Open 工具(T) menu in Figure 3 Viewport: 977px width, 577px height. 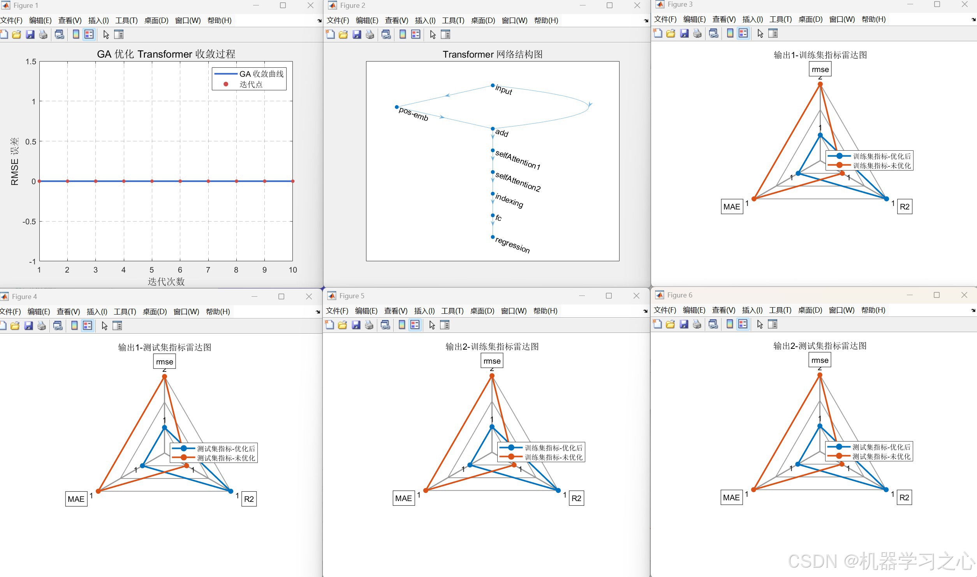(780, 19)
